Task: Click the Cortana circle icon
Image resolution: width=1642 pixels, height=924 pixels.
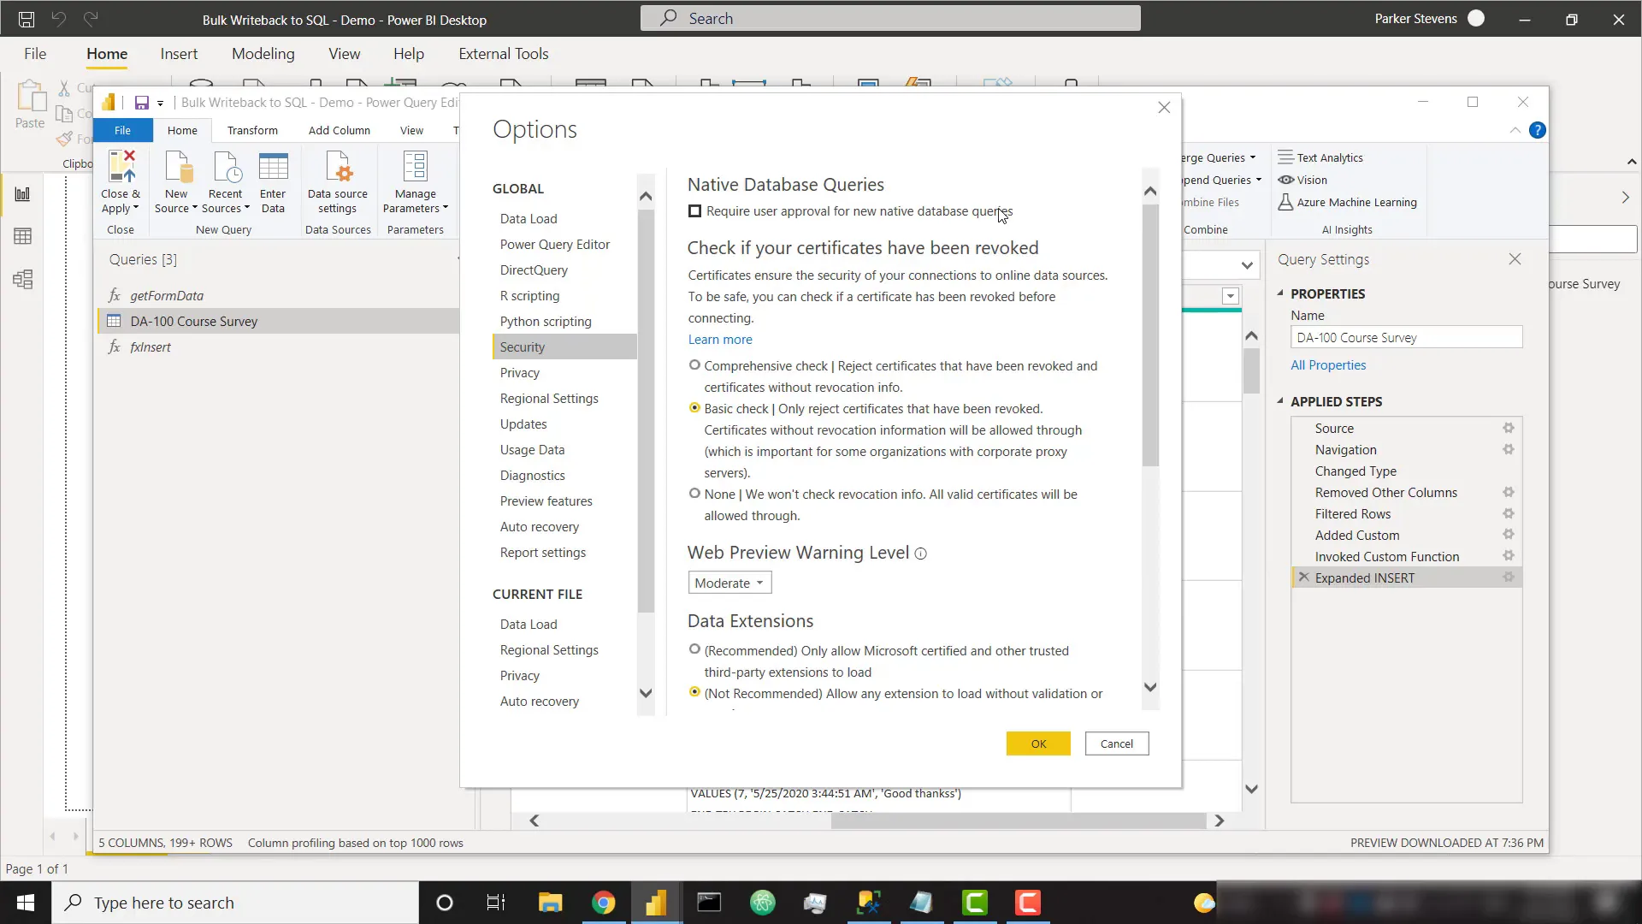Action: (444, 903)
